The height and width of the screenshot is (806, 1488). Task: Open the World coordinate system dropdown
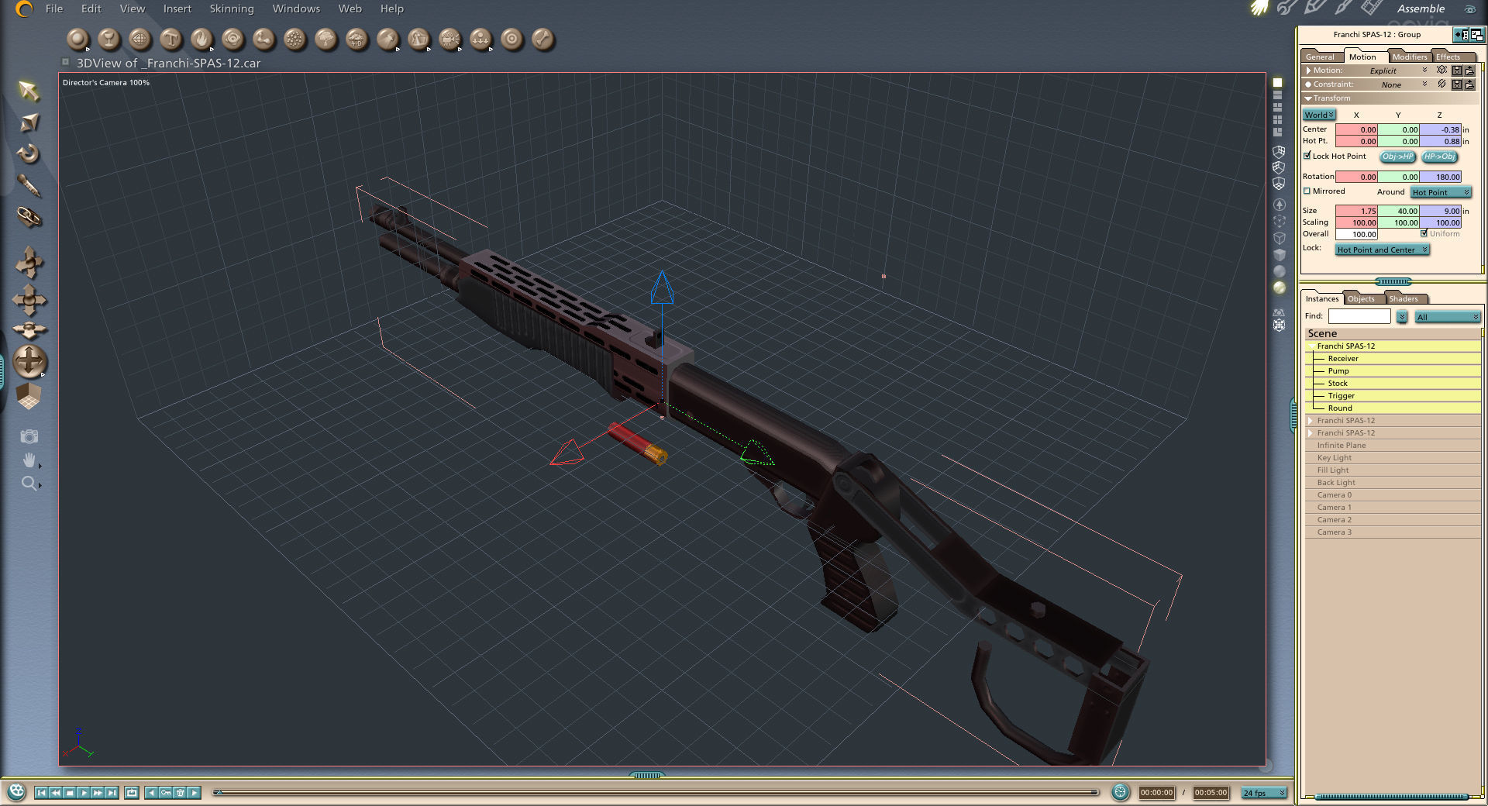[x=1318, y=115]
